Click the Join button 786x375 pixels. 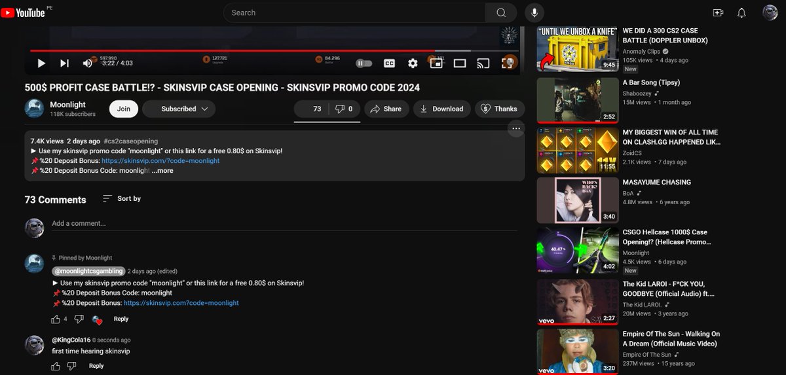(x=124, y=109)
